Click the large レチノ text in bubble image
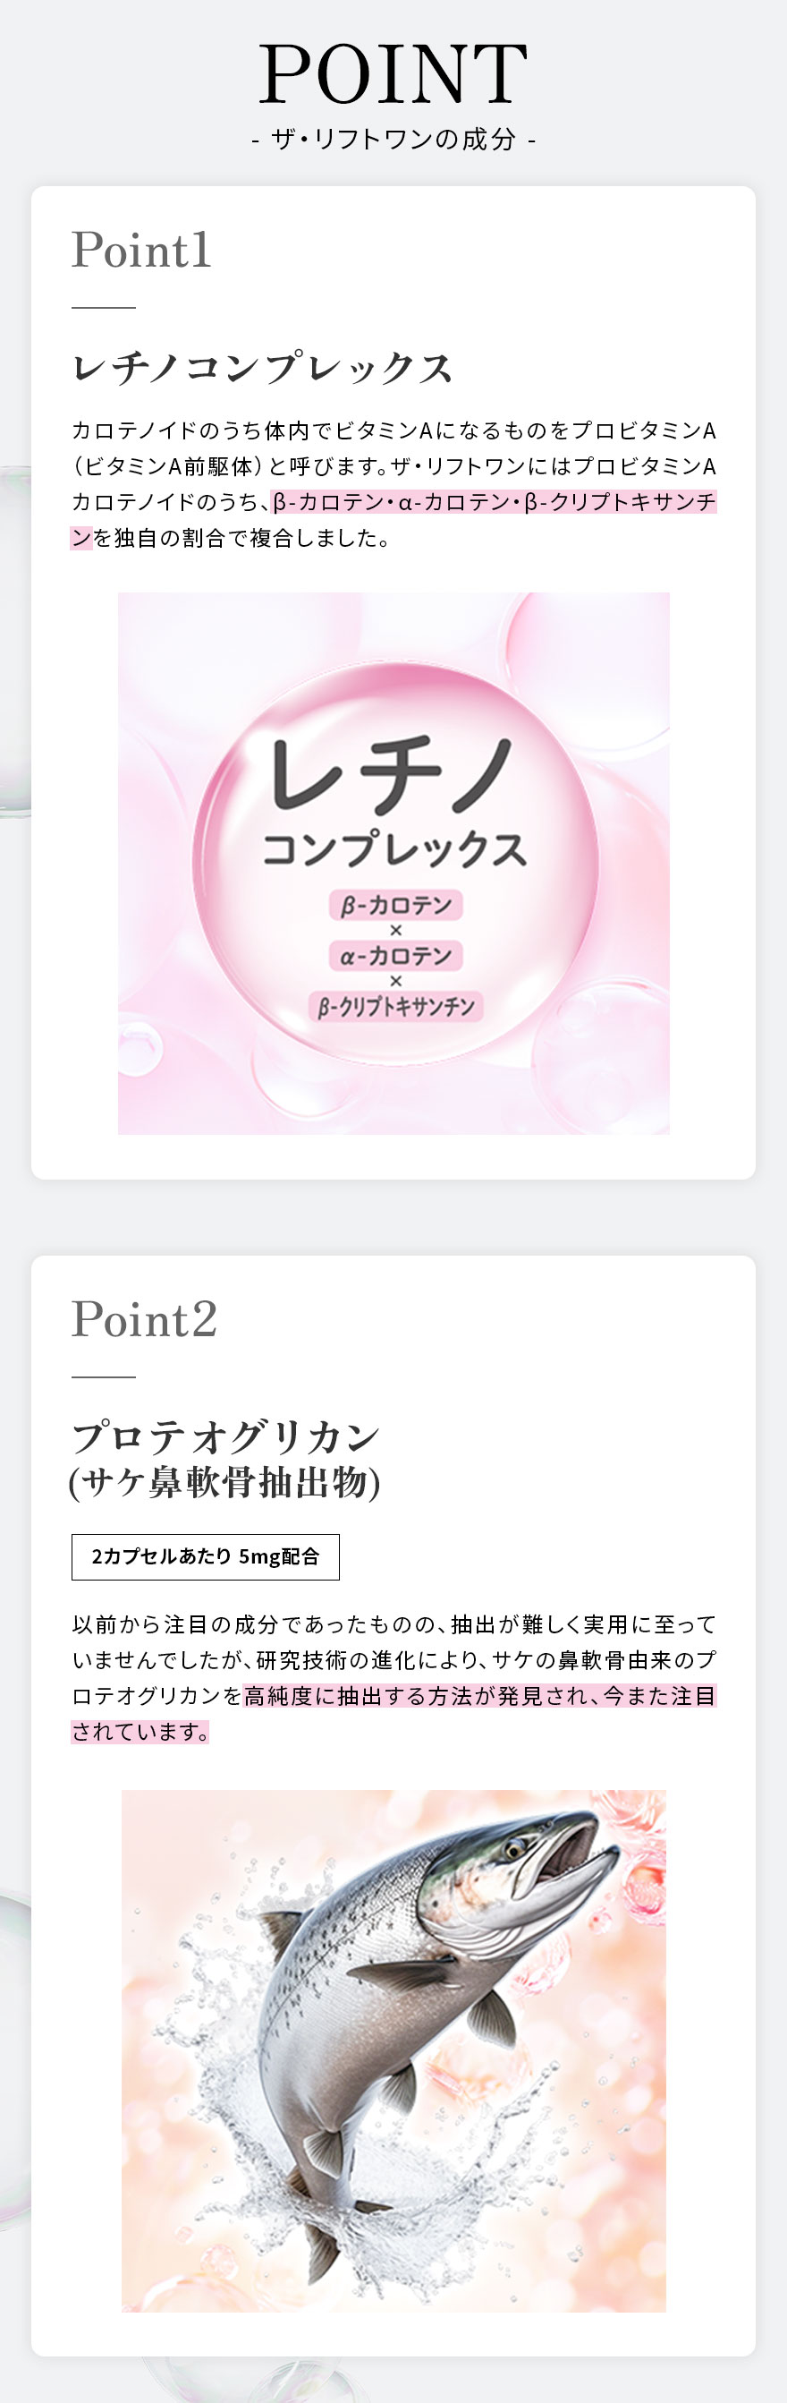Viewport: 787px width, 2403px height. 392,772
